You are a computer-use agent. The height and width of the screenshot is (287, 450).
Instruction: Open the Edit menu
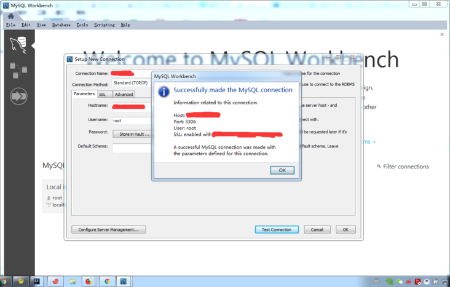pos(26,25)
